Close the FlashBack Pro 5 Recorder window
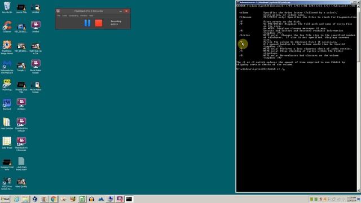Viewport: 361px width, 203px height. click(126, 11)
